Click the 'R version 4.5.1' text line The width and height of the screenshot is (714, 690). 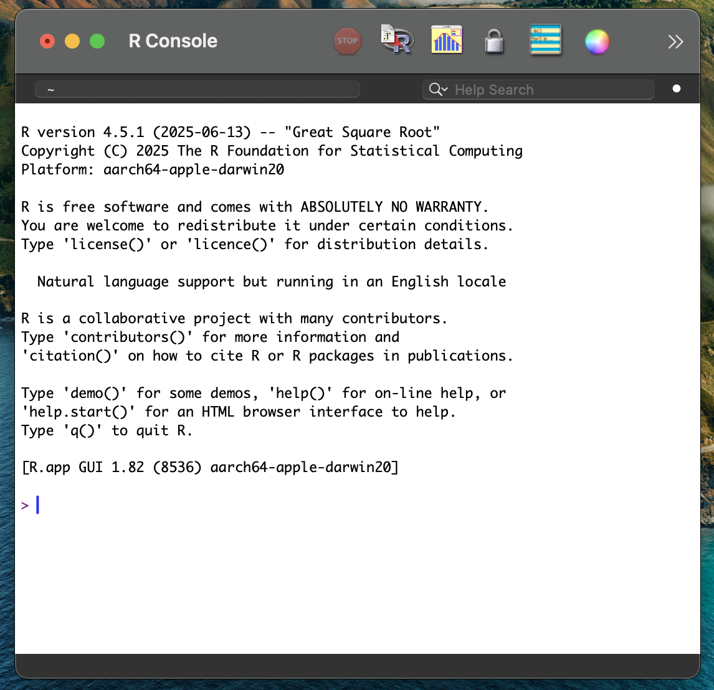coord(231,132)
